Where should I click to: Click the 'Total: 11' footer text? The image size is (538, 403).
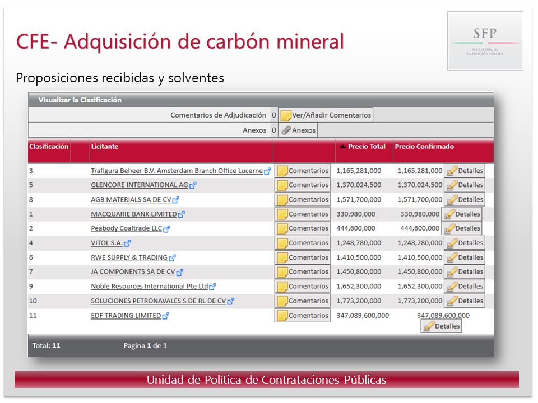pos(47,346)
